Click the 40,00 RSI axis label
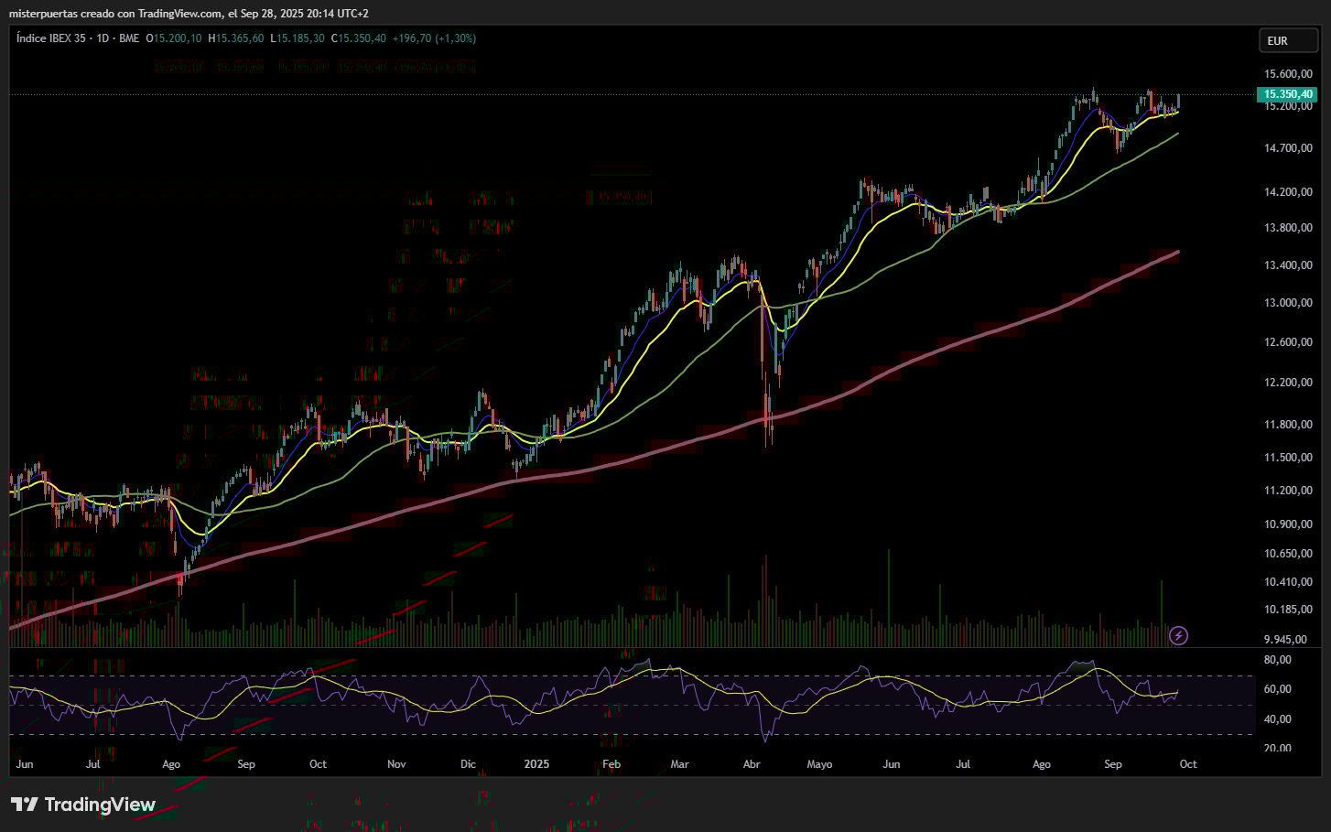Screen dimensions: 1331x832 (1278, 719)
